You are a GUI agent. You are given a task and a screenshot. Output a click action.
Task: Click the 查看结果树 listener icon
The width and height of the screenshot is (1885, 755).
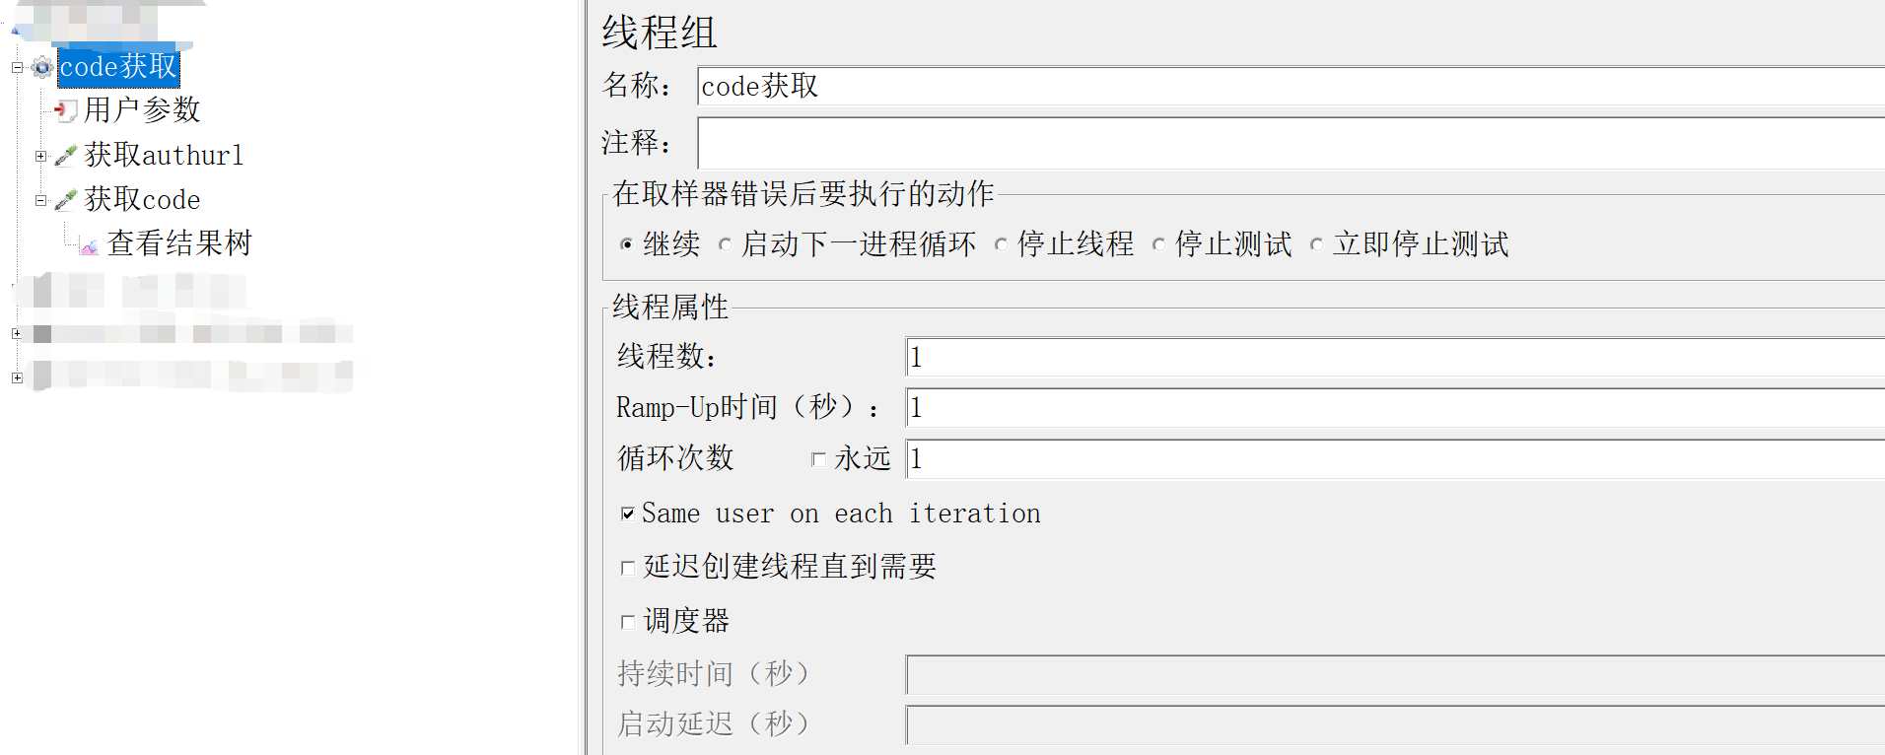click(x=89, y=243)
